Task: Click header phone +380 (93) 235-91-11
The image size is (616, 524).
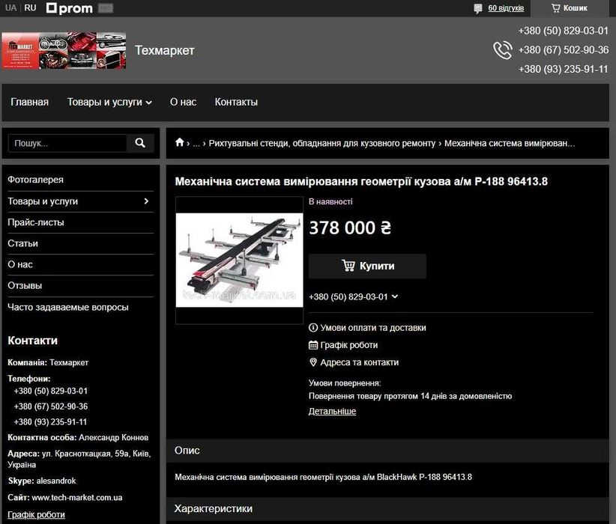Action: (563, 69)
